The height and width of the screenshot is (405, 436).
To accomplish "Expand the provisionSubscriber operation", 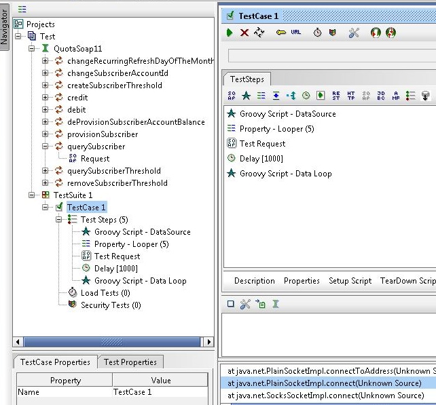I will pos(45,134).
